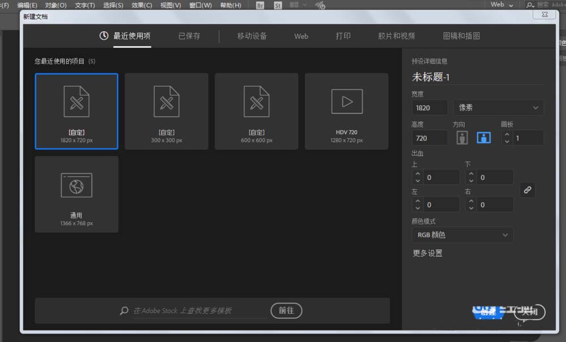Increase the top (上) bleed value

[x=418, y=174]
